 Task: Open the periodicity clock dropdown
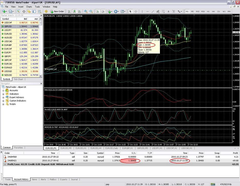tap(117, 11)
